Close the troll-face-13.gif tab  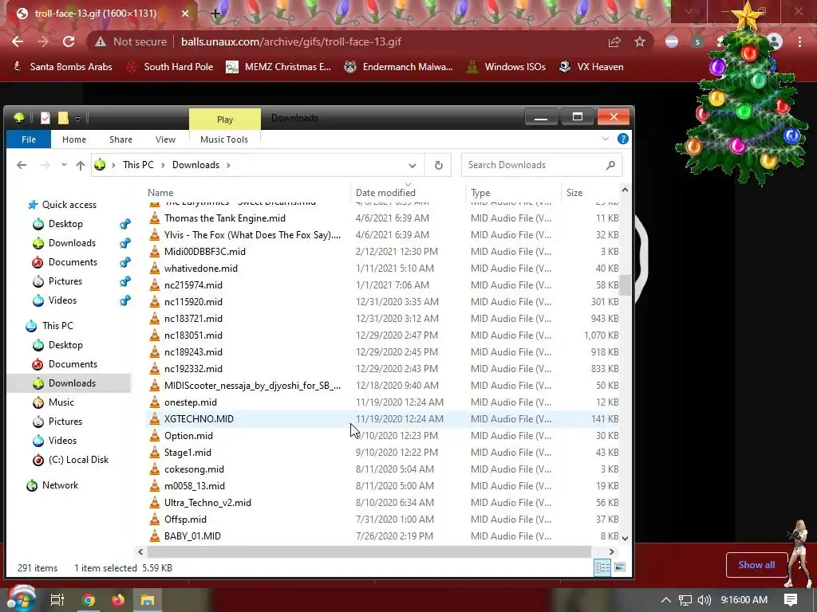coord(185,14)
